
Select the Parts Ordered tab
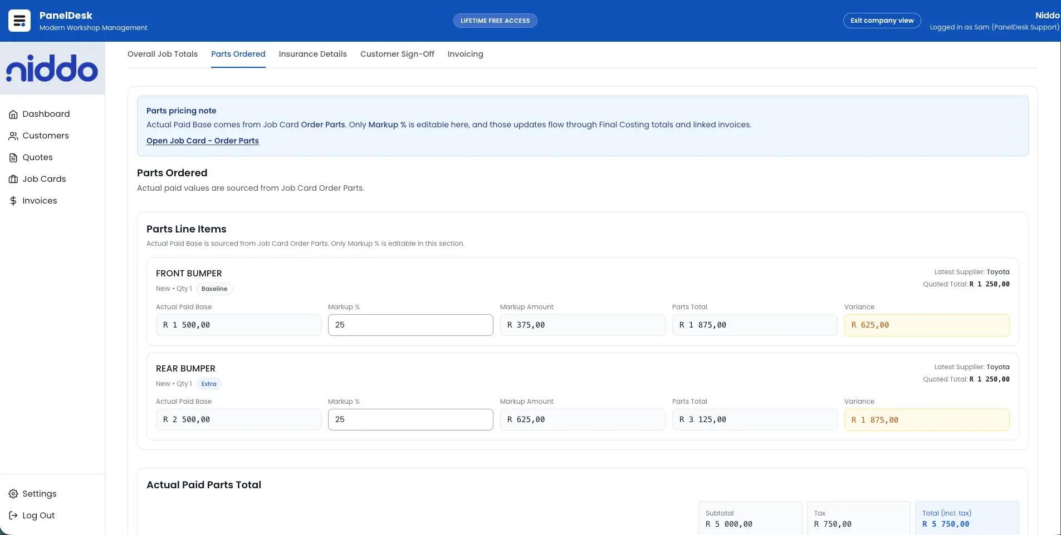coord(238,54)
